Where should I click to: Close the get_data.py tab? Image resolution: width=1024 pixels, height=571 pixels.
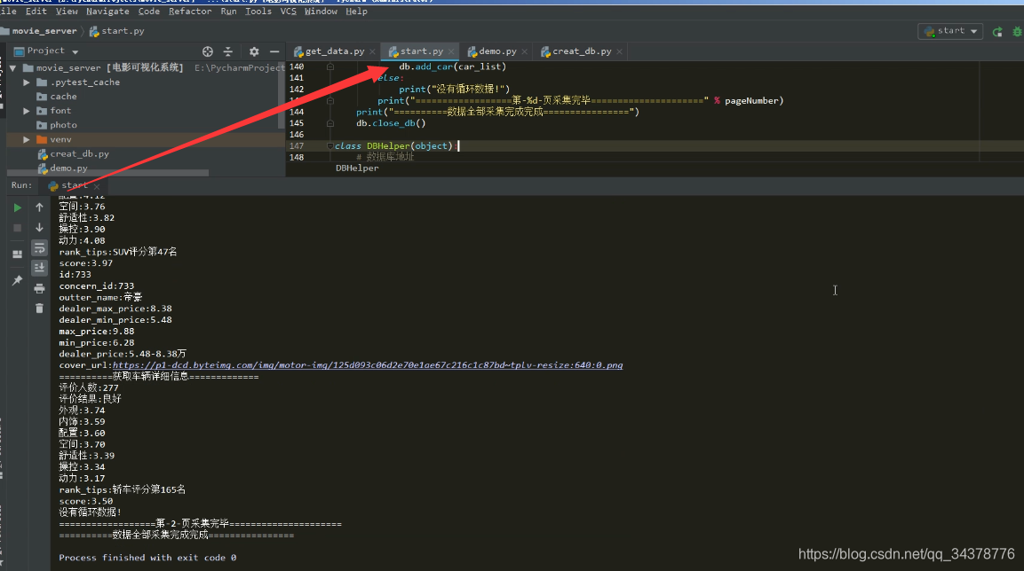point(372,52)
